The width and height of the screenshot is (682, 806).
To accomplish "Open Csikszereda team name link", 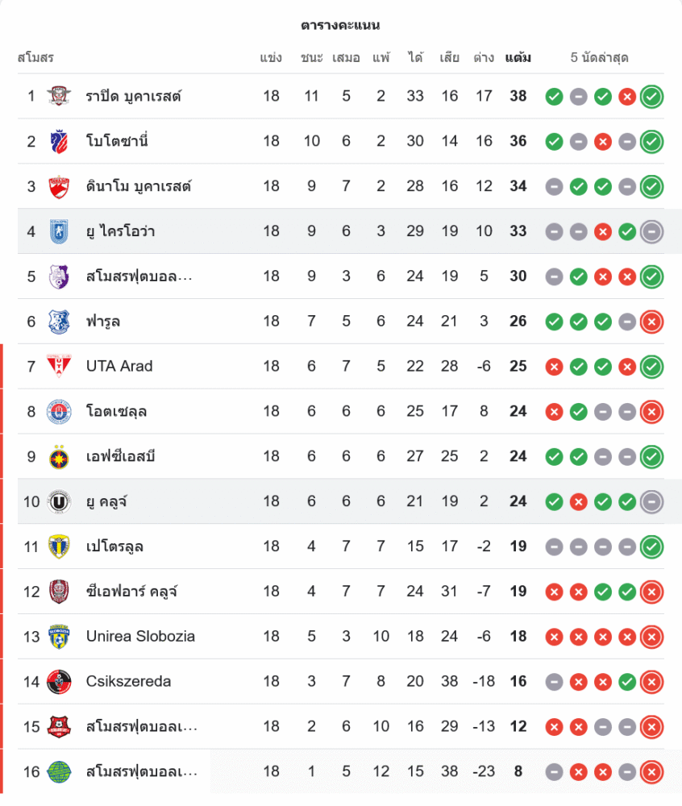I will [x=128, y=681].
